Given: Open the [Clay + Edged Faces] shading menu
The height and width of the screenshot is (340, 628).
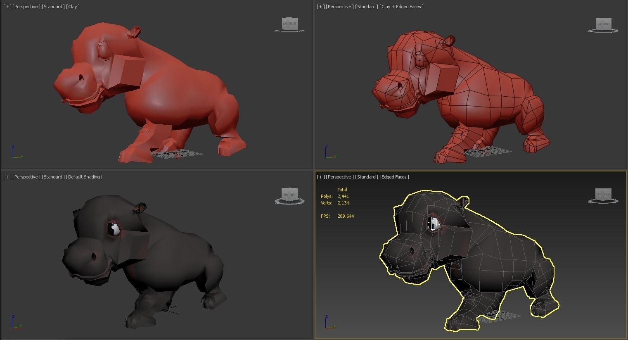Looking at the screenshot, I should click(402, 7).
